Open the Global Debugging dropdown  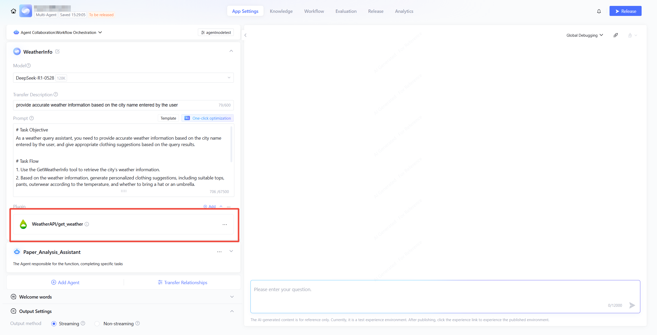pos(584,35)
